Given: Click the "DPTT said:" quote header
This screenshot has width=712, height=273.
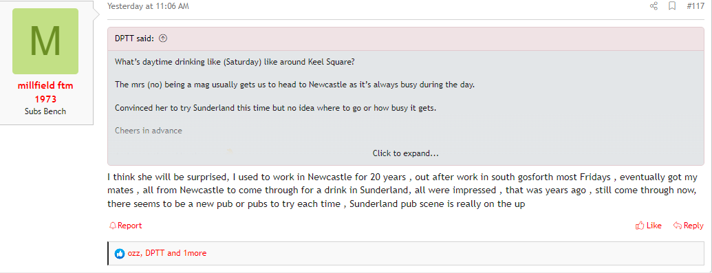Looking at the screenshot, I should coord(134,39).
